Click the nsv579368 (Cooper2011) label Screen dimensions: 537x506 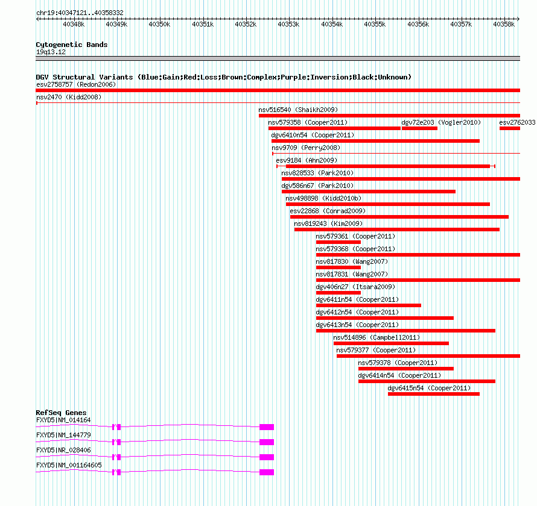[x=355, y=249]
